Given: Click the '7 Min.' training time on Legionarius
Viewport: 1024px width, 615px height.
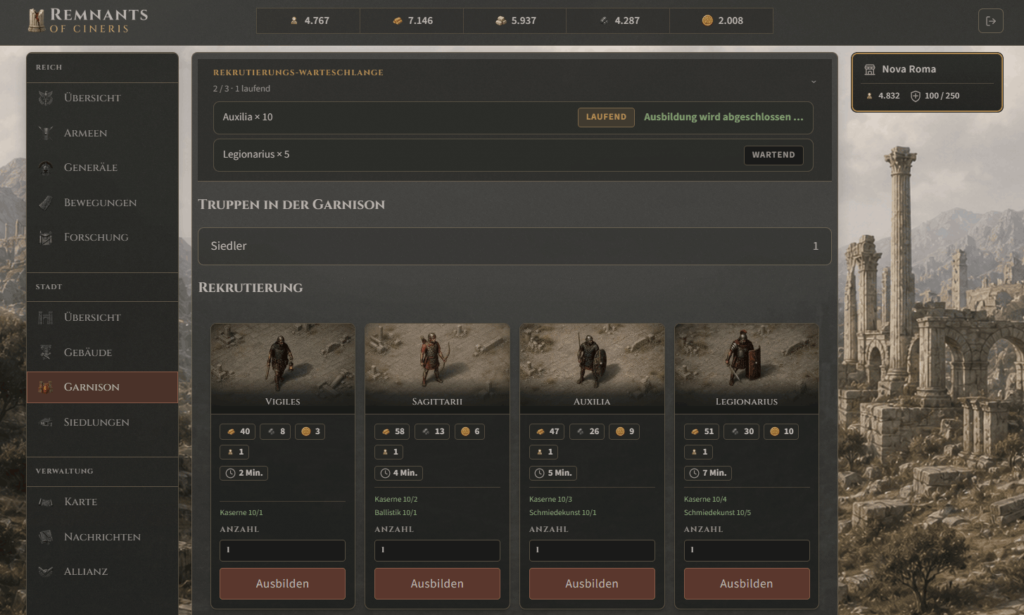Looking at the screenshot, I should (708, 473).
